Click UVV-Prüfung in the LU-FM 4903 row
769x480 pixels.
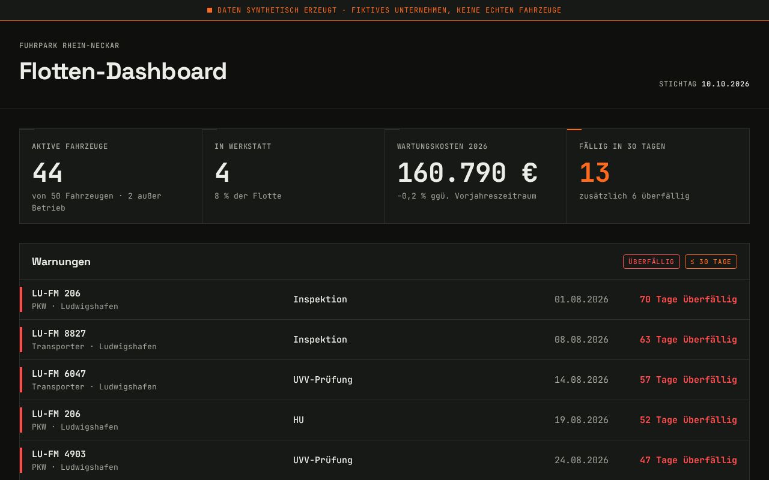pyautogui.click(x=323, y=460)
